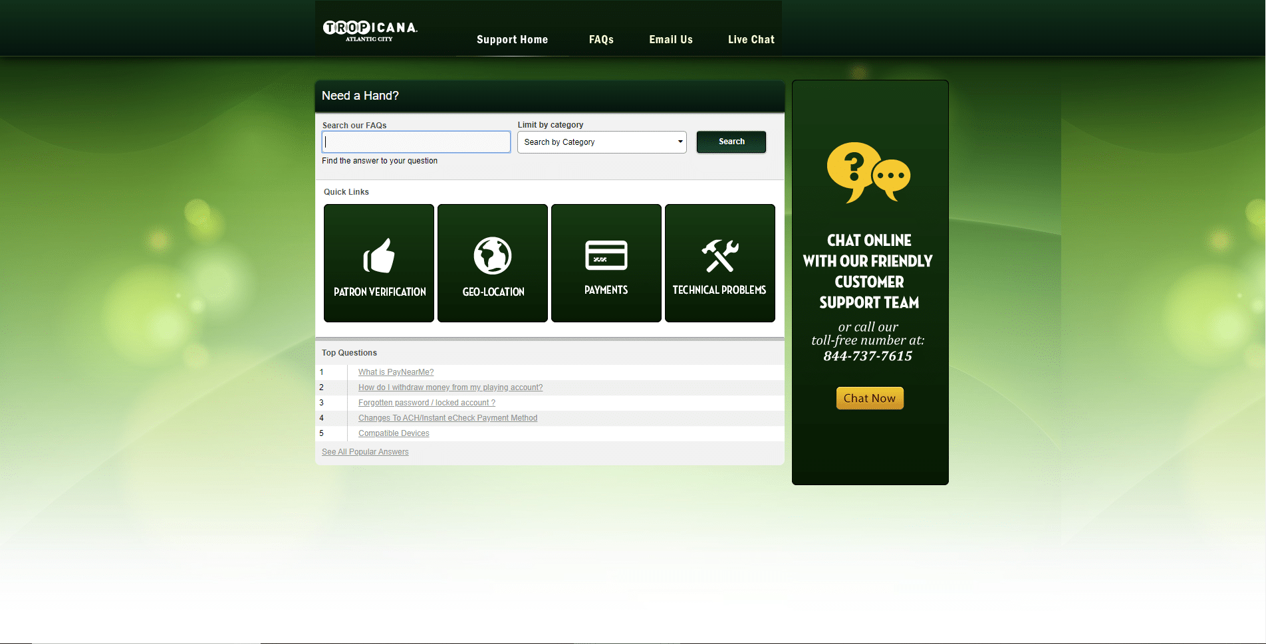Click See All Popular Answers link
This screenshot has width=1266, height=644.
tap(365, 452)
